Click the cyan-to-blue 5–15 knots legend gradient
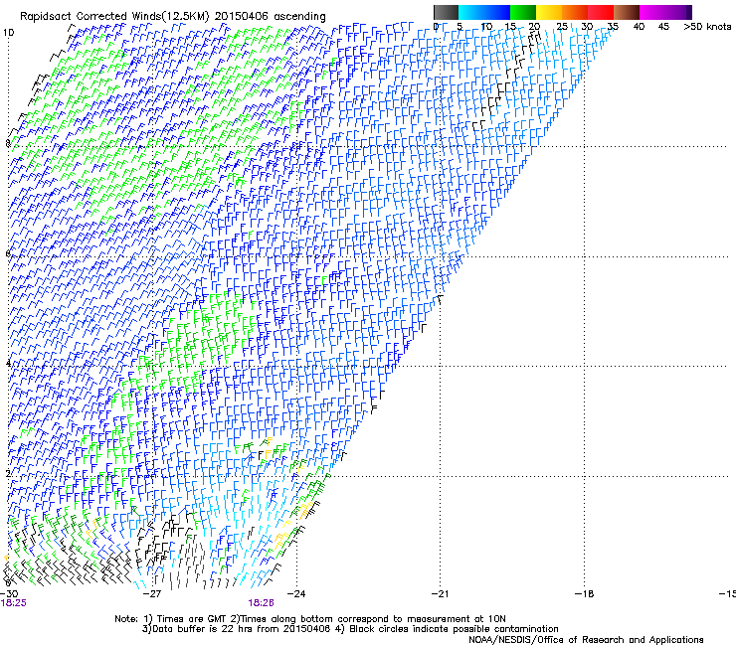The image size is (736, 646). coord(484,12)
